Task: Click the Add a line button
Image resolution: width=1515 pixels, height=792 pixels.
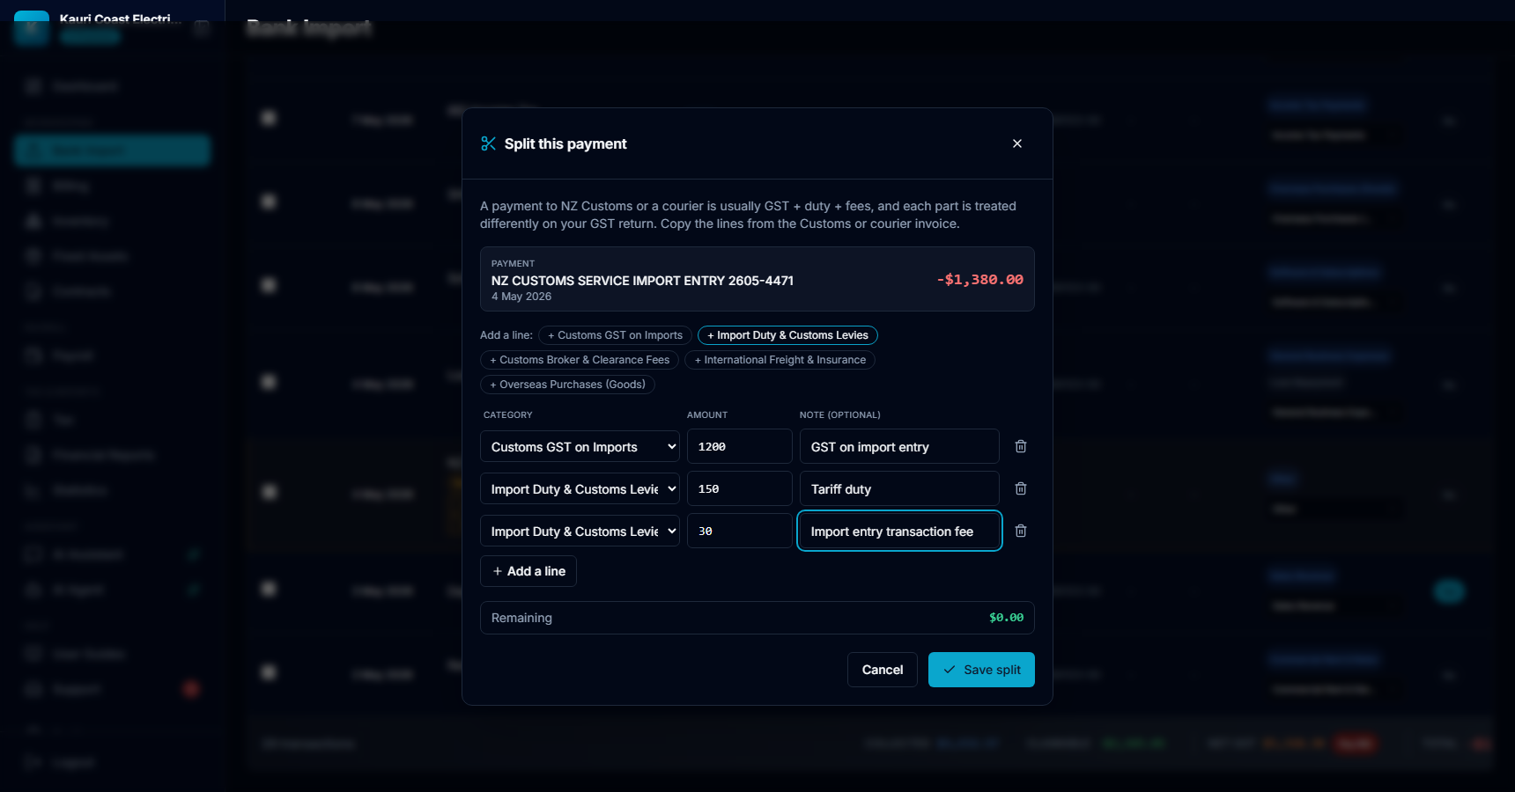Action: coord(528,571)
